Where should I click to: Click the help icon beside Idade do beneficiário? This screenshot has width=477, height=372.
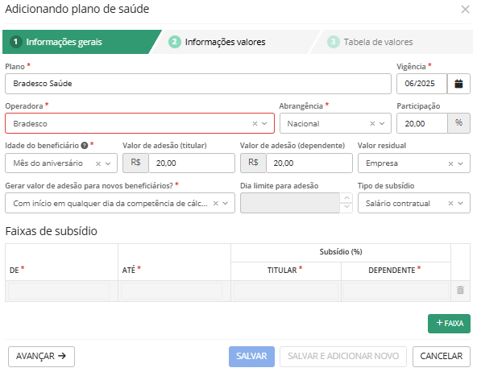[85, 146]
